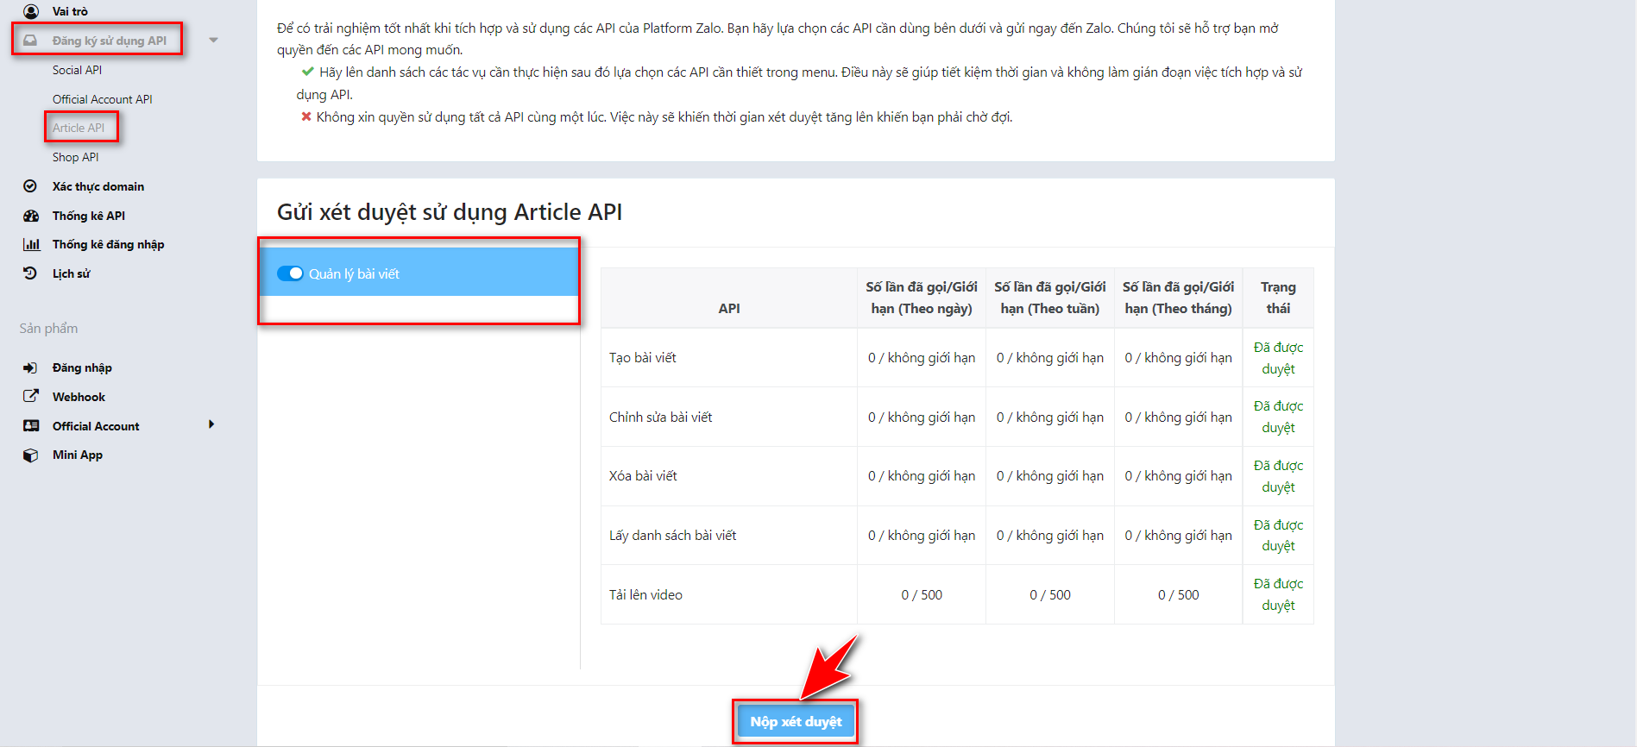This screenshot has height=747, width=1637.
Task: Click the Xác thực domain checkmark icon
Action: click(x=31, y=186)
